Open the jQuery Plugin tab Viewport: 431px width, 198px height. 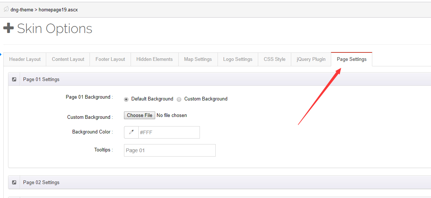tap(311, 59)
